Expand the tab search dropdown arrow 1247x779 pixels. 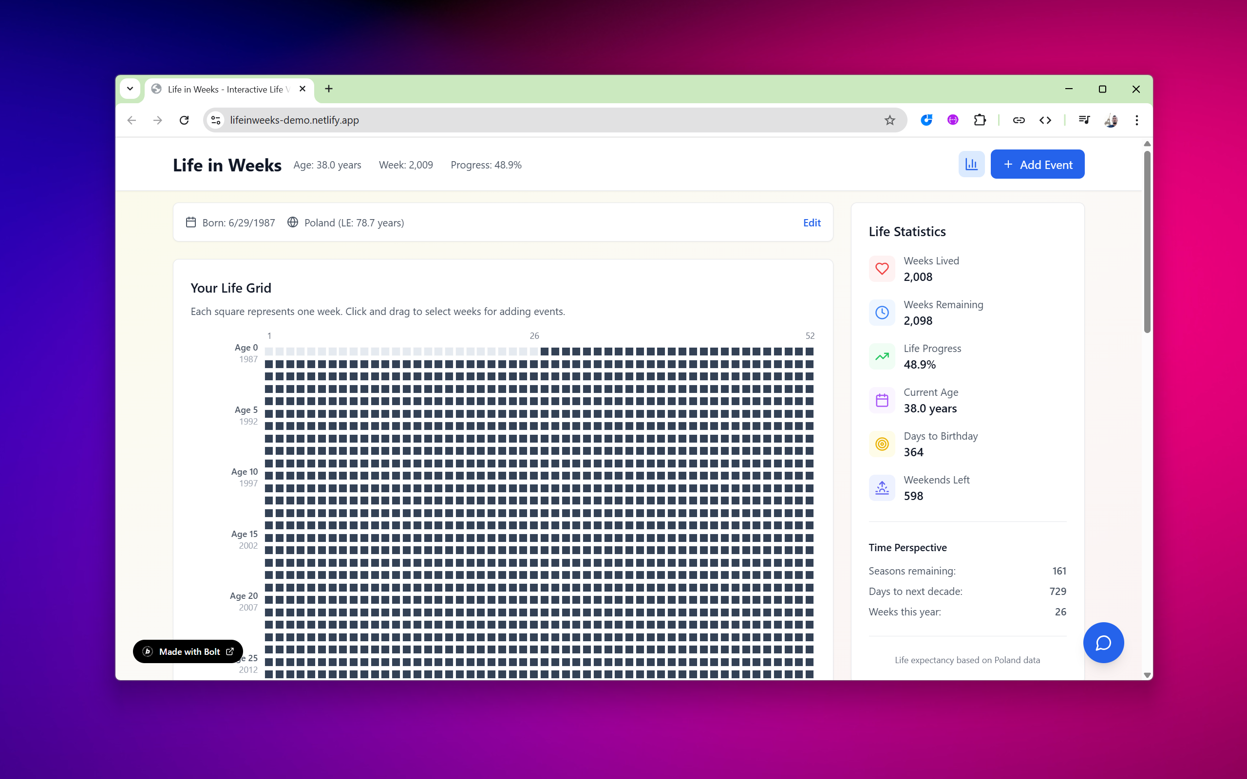[x=130, y=89]
